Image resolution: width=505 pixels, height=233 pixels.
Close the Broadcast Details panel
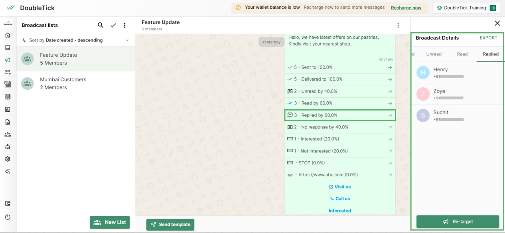[x=497, y=23]
